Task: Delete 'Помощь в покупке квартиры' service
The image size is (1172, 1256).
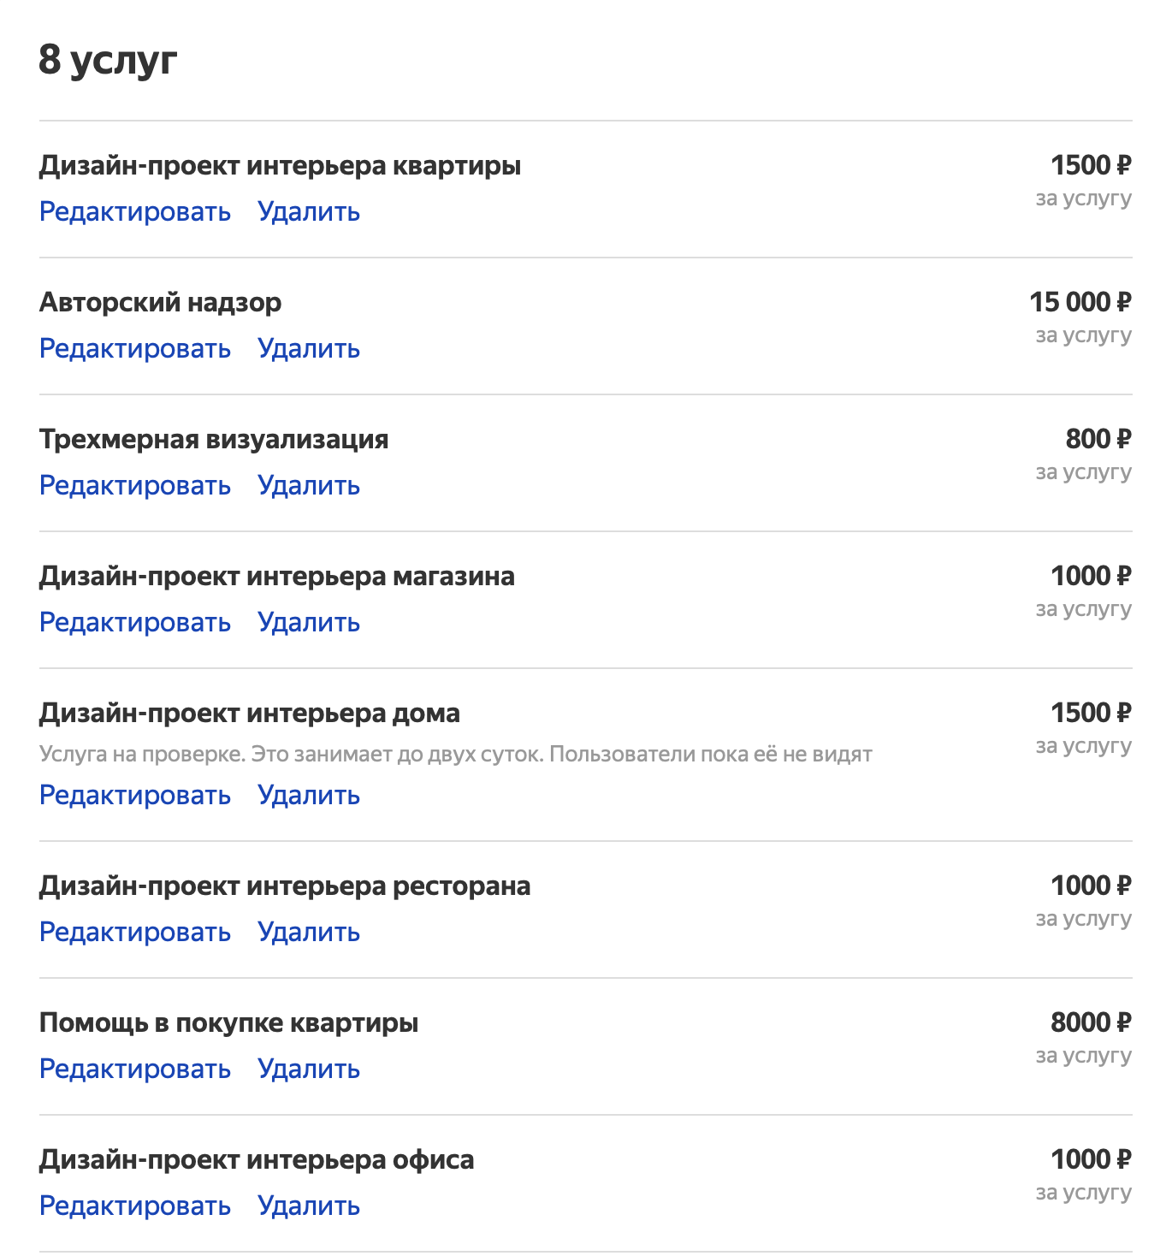Action: [309, 1069]
